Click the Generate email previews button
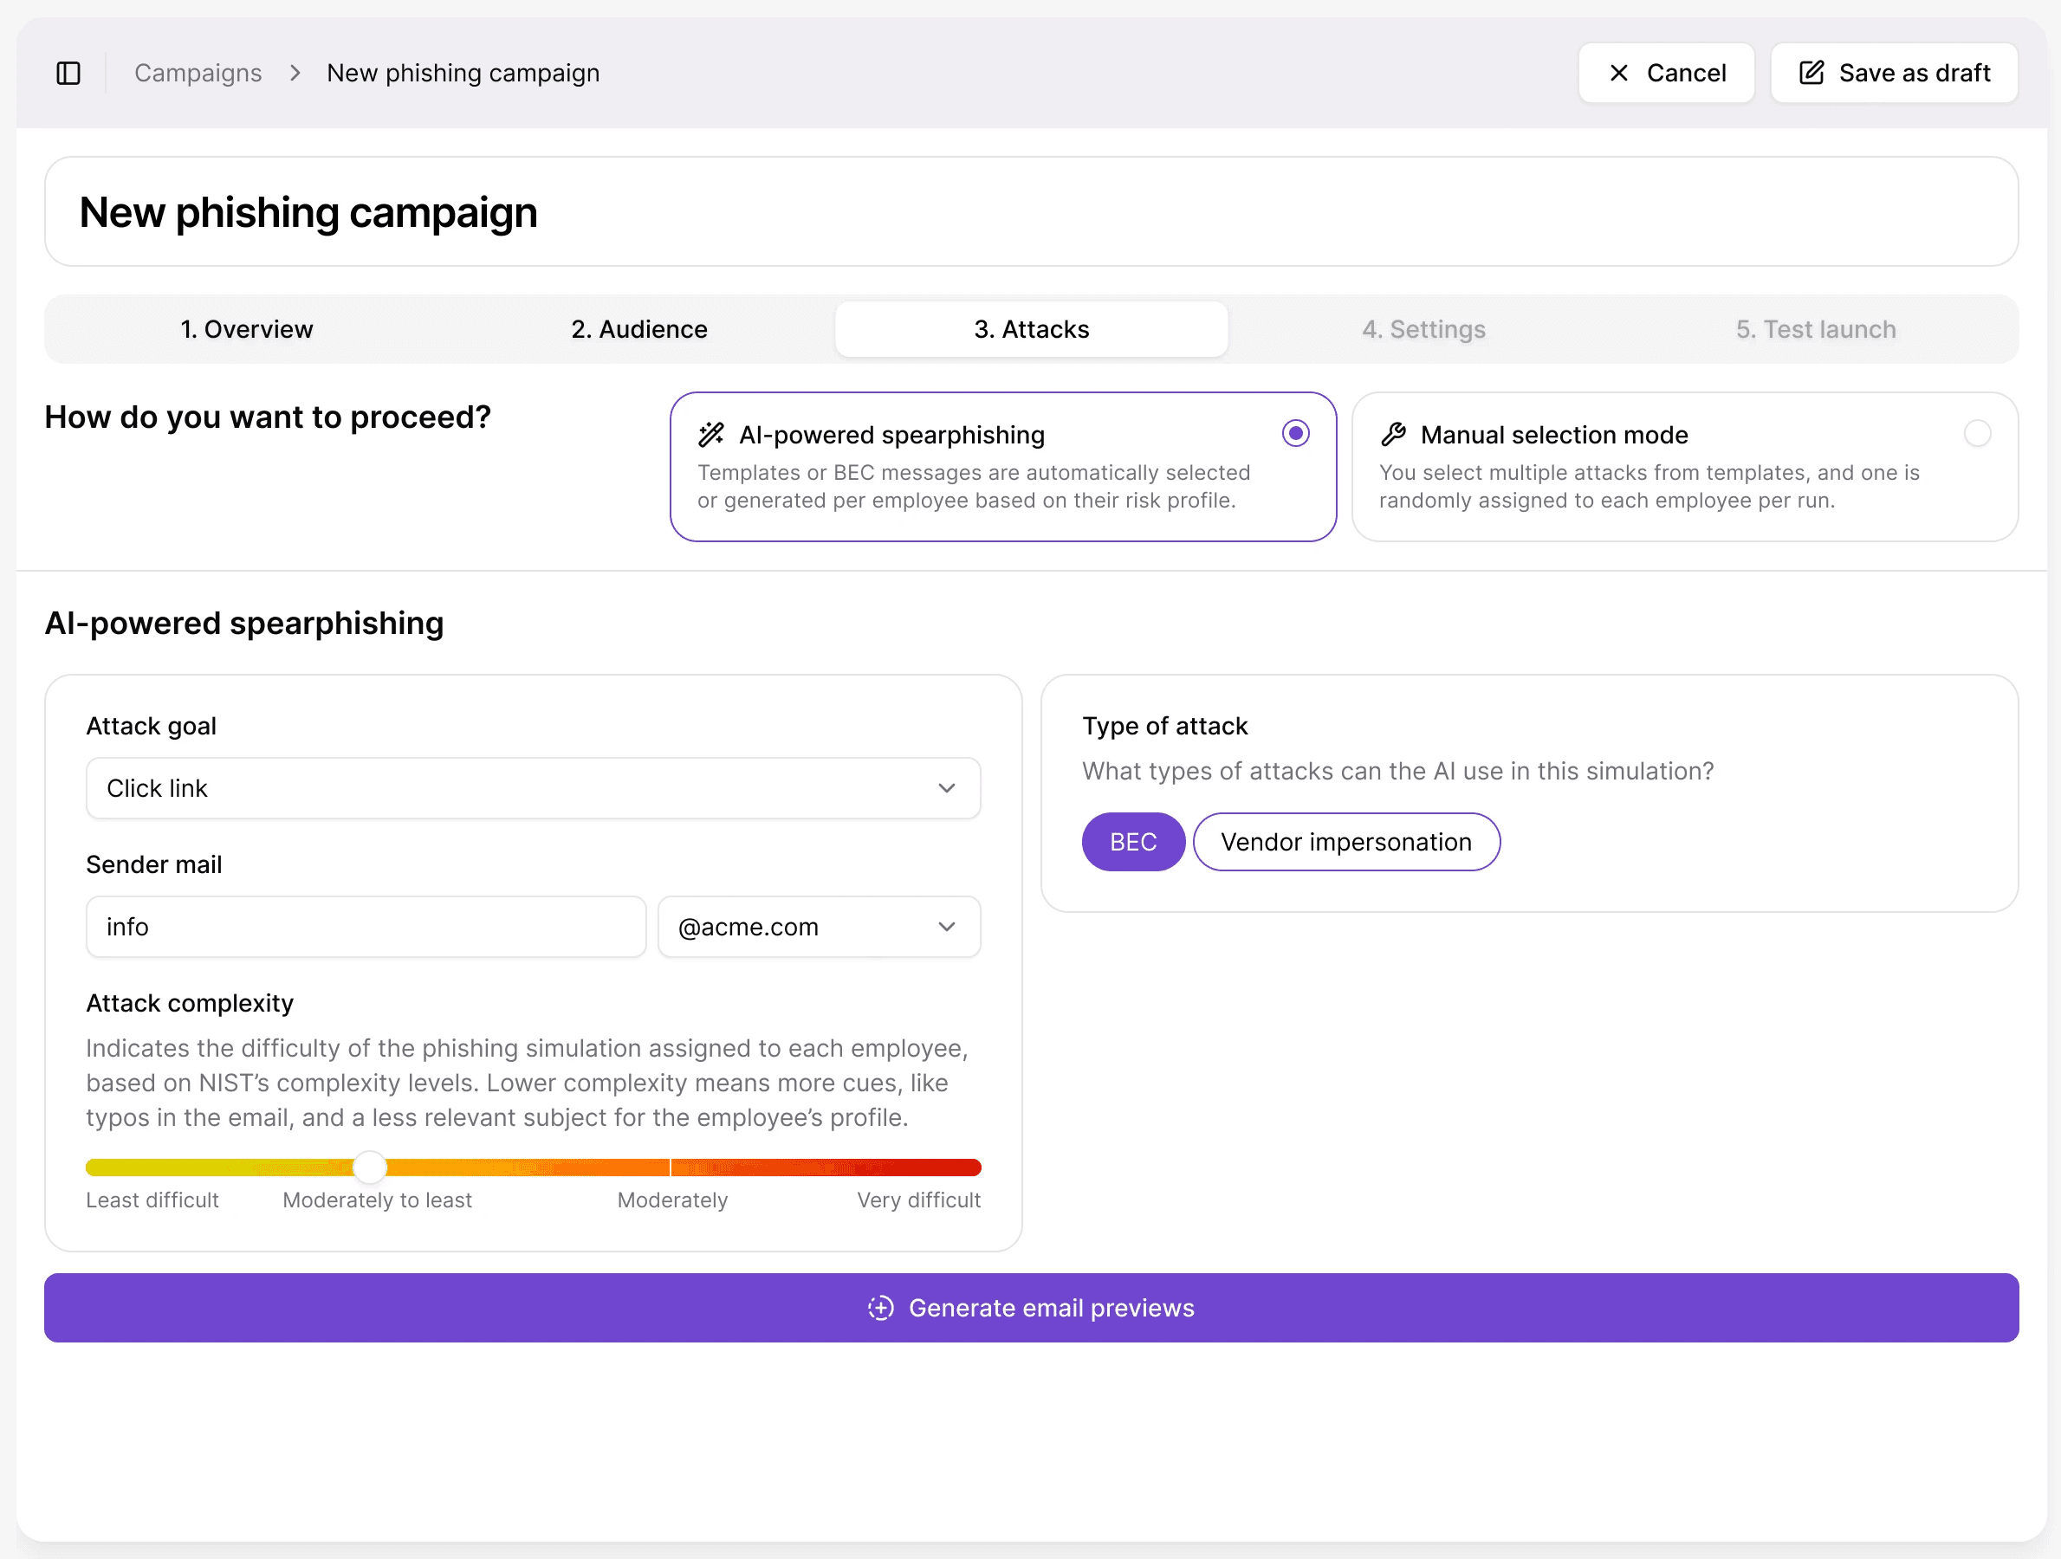 pos(1031,1308)
